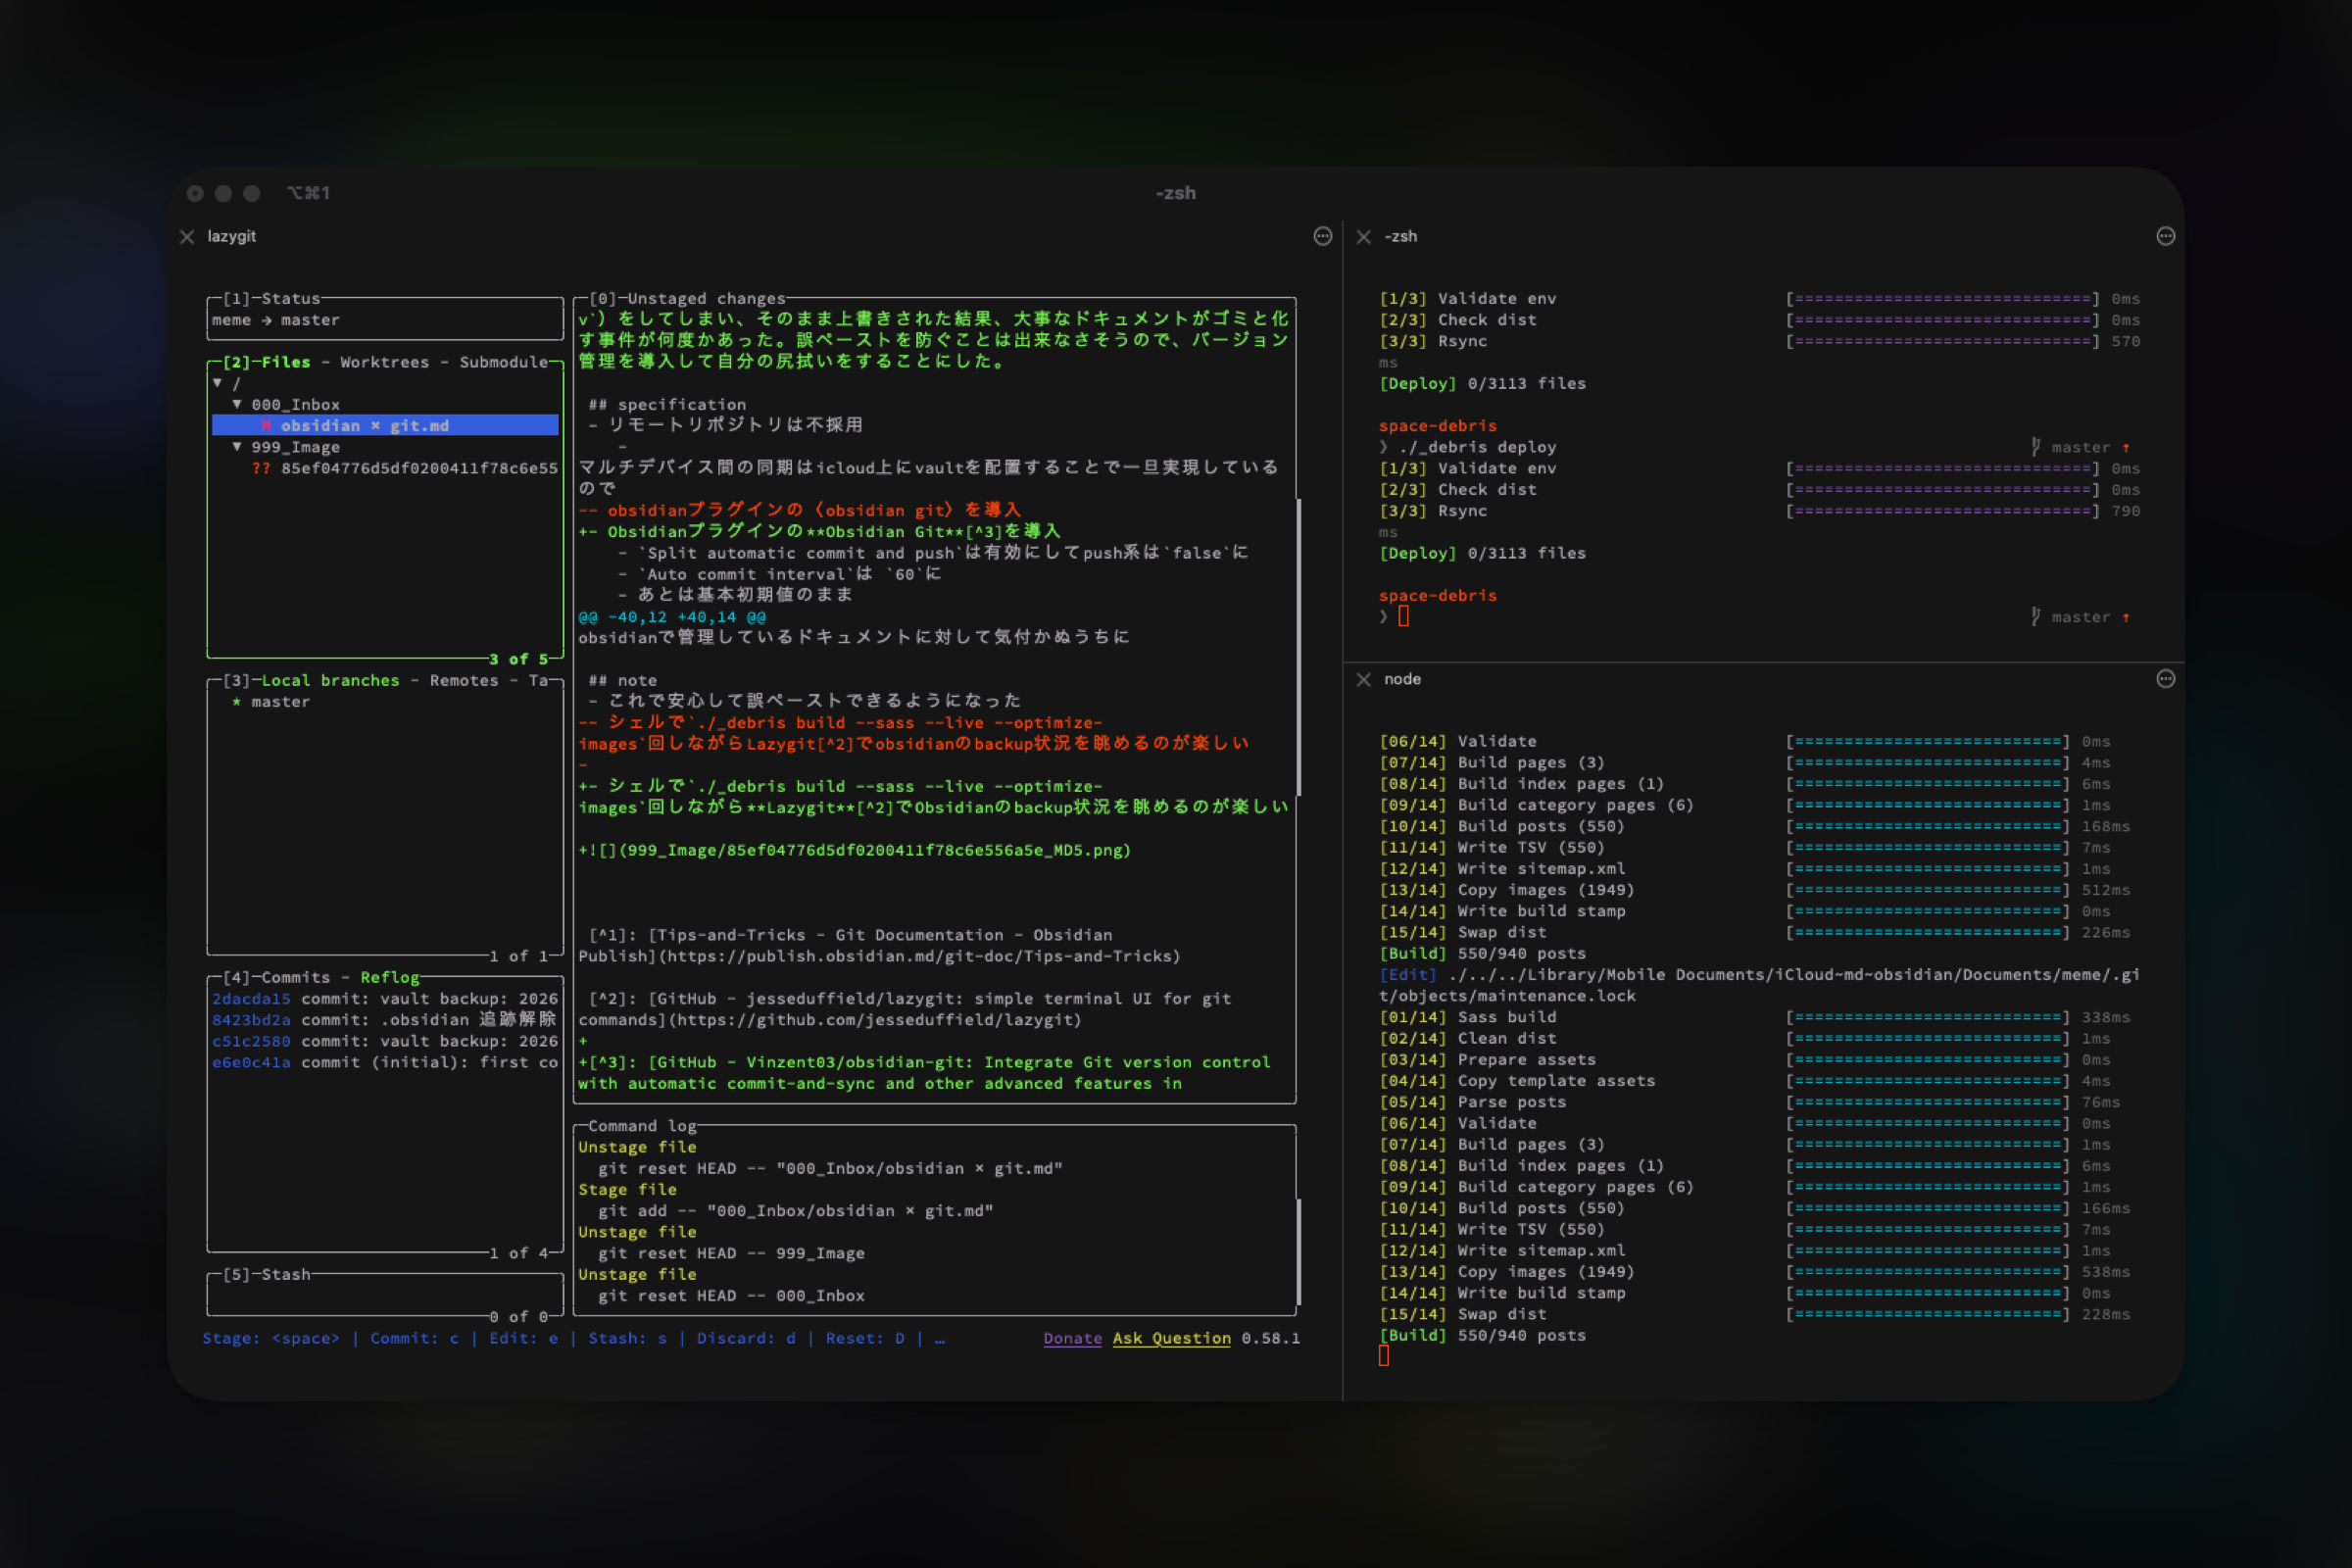Open node pane ellipsis options

(2165, 680)
